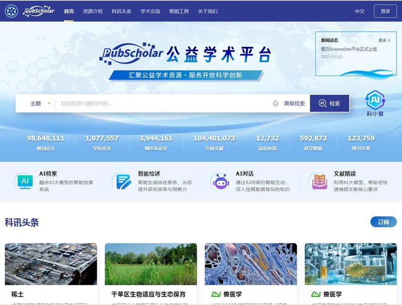Expand 更多 in the 新闻动态 panel

pos(384,40)
